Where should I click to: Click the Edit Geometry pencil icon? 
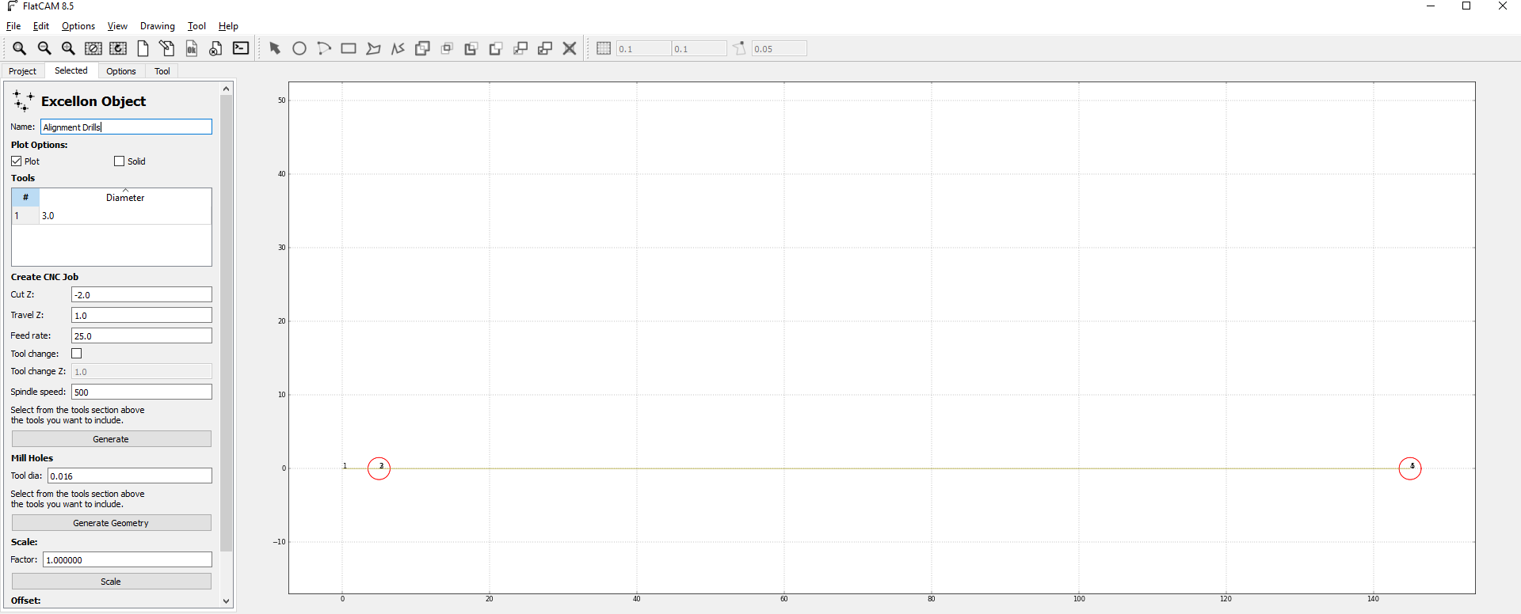coord(167,48)
